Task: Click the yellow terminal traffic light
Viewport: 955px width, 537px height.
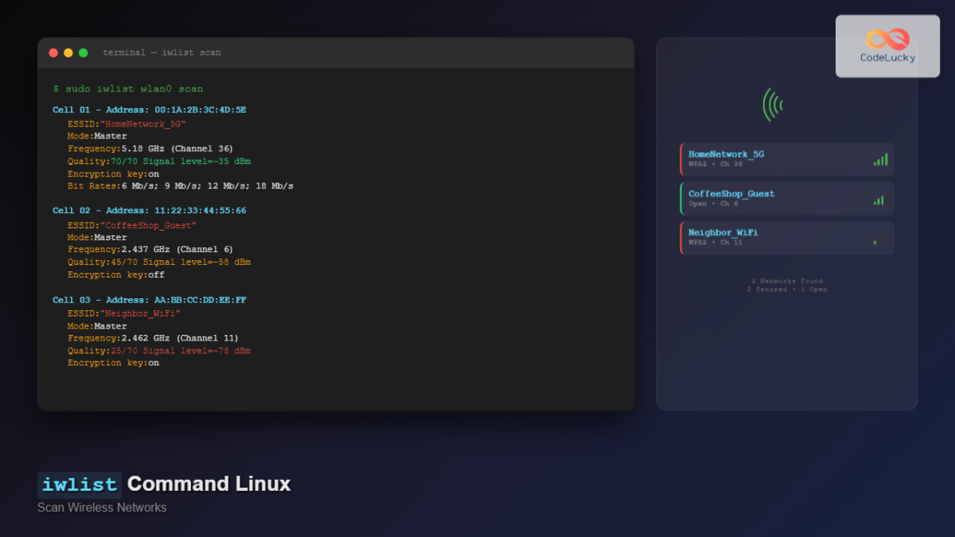Action: [x=68, y=52]
